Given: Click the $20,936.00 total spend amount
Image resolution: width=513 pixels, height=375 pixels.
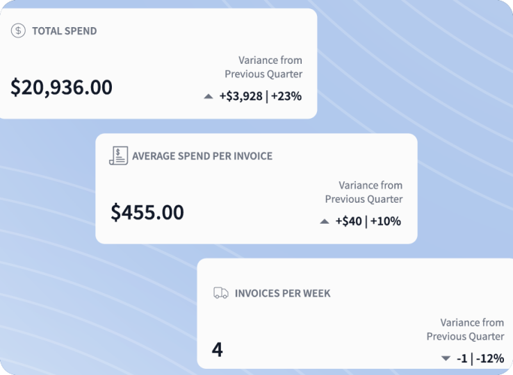Looking at the screenshot, I should point(61,87).
